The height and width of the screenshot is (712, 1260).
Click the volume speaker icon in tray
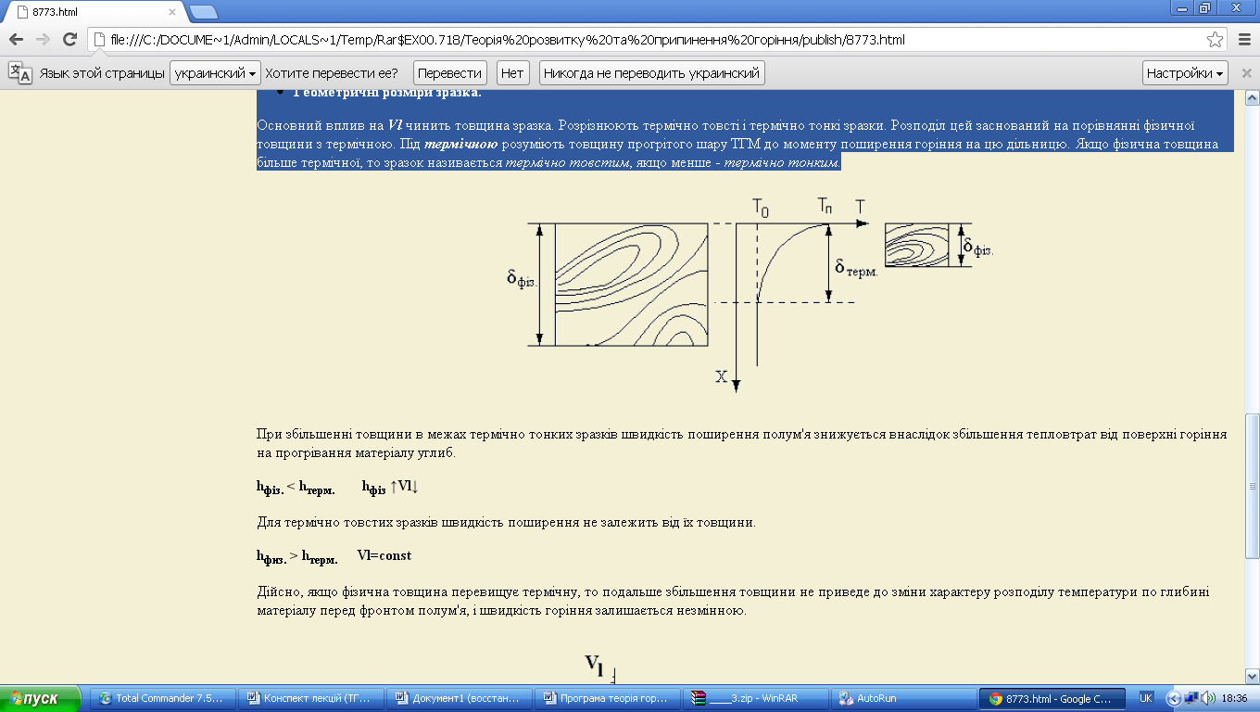[1208, 699]
